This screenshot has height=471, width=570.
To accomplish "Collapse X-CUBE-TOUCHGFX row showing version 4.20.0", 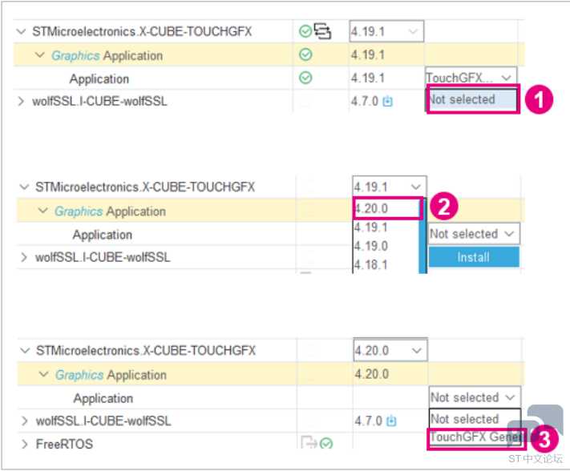I will (25, 351).
